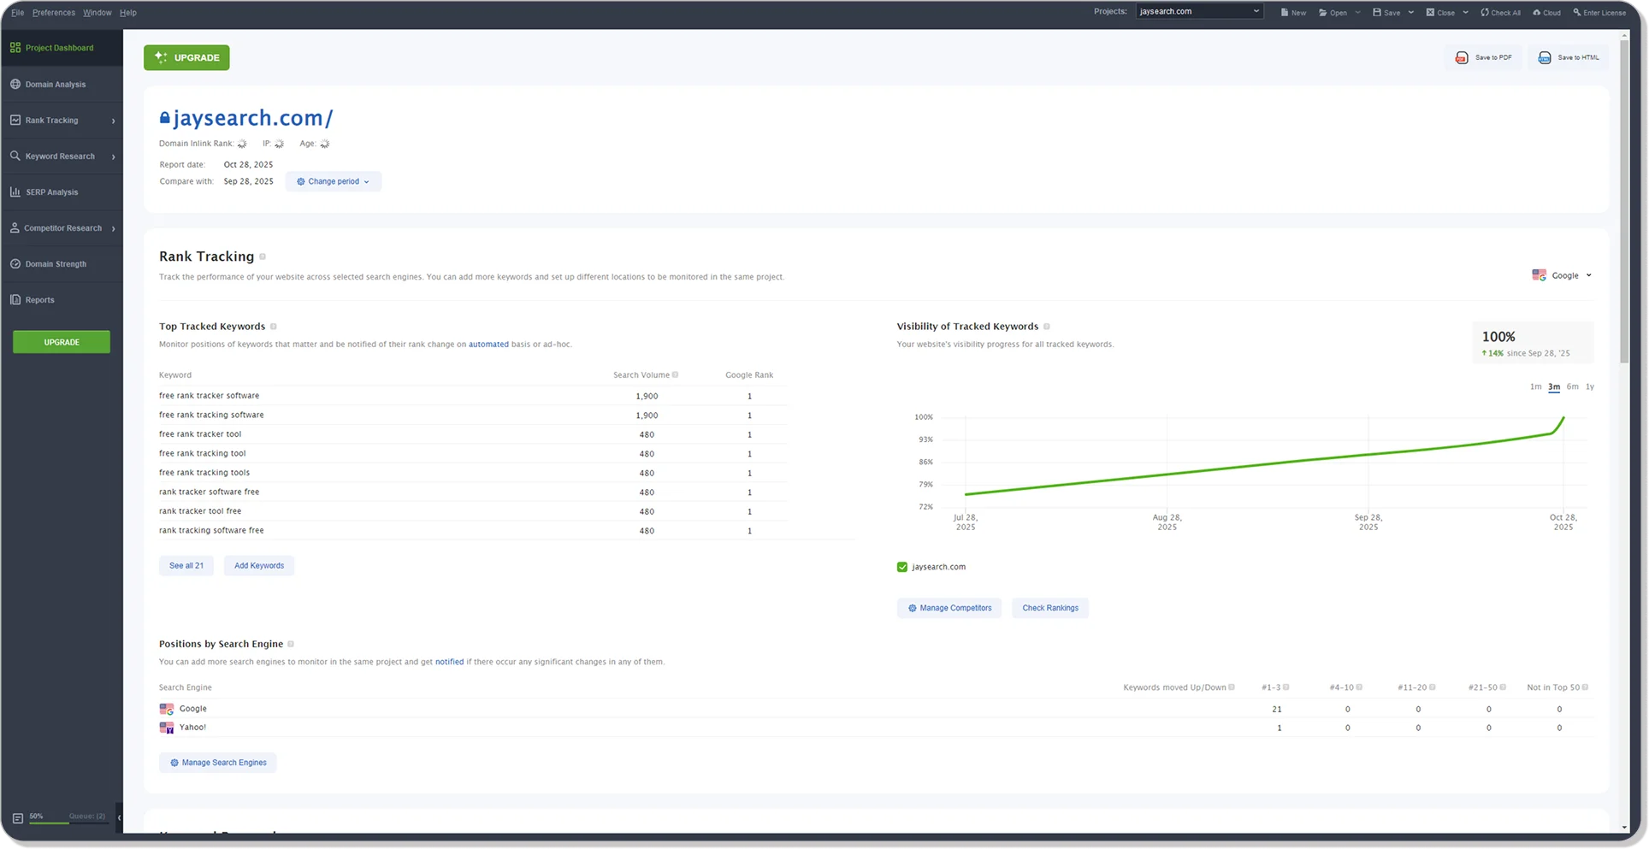Click the New project file icon
This screenshot has height=849, width=1649.
pos(1285,12)
